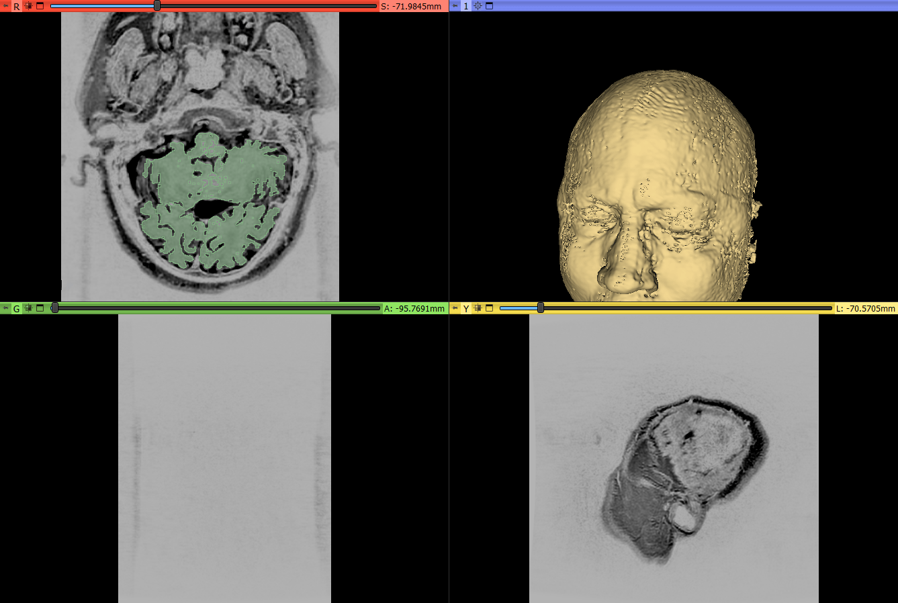This screenshot has width=898, height=603.
Task: Click the R label of the Red slice
Action: coord(17,7)
